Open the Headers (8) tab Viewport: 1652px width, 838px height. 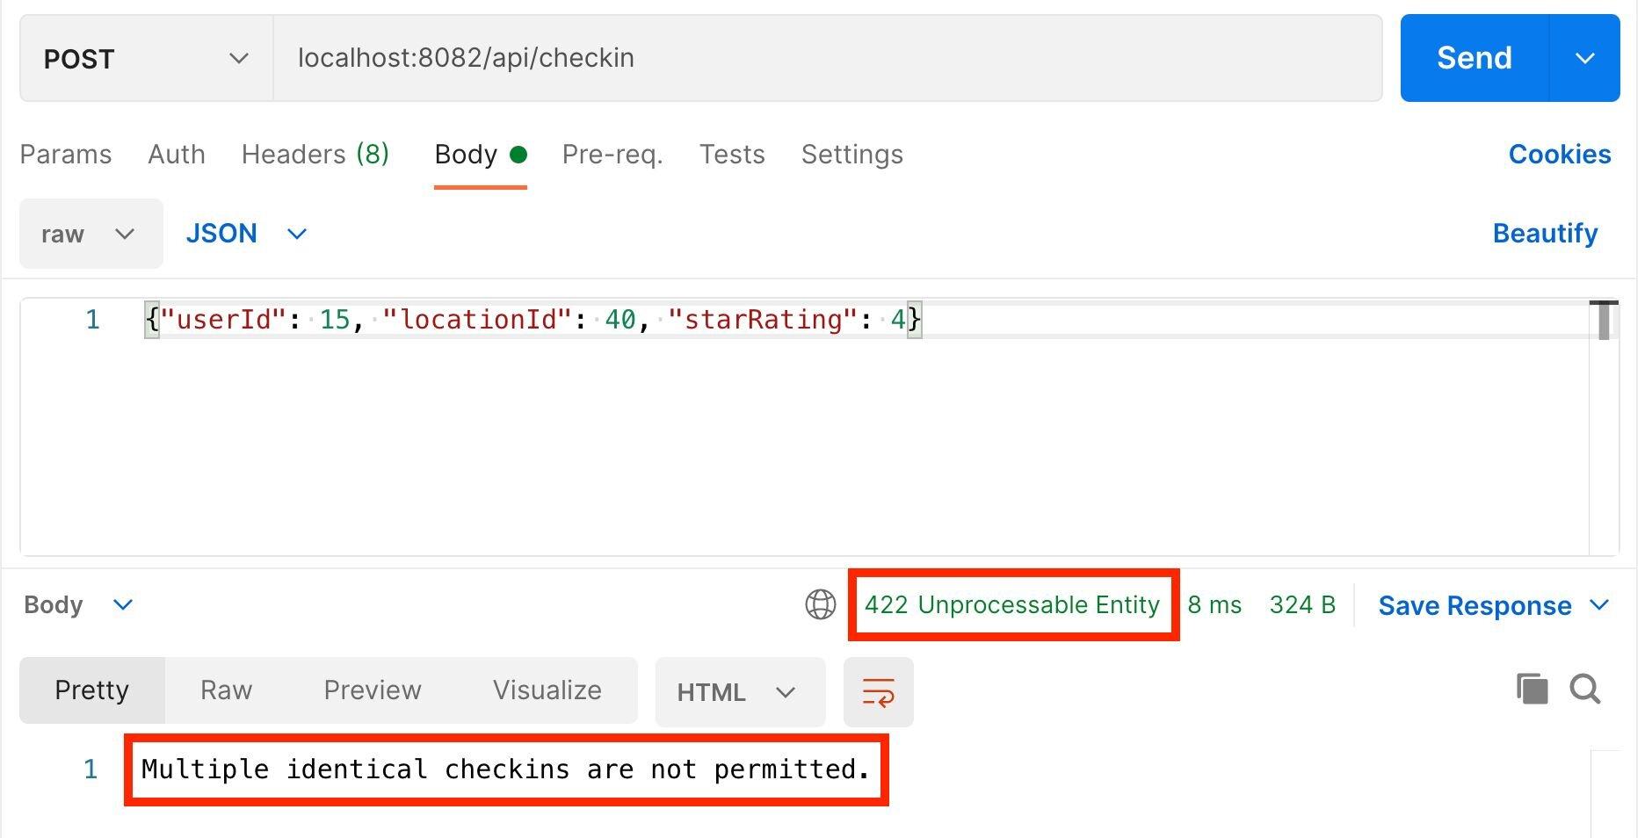315,155
